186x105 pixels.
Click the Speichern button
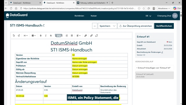point(105,26)
